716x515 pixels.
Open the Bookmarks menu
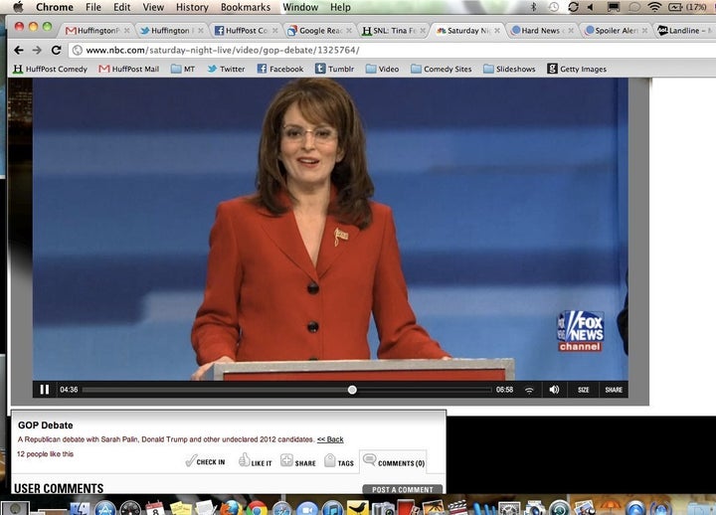pyautogui.click(x=246, y=7)
